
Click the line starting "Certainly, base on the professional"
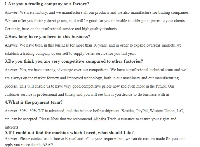click(x=61, y=29)
